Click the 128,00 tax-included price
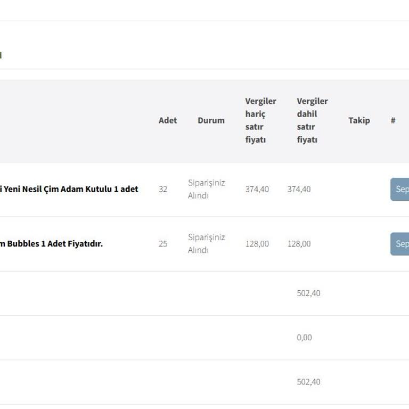 click(299, 243)
